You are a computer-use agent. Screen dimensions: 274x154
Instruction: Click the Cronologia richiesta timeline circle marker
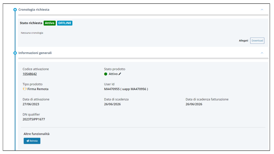pyautogui.click(x=15, y=10)
